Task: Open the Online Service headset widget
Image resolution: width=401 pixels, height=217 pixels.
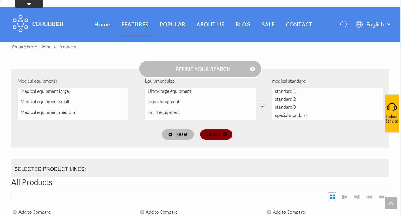Action: (392, 113)
